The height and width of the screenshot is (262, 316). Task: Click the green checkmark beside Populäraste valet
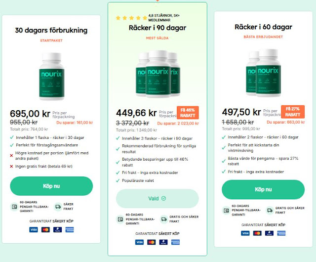[118, 180]
